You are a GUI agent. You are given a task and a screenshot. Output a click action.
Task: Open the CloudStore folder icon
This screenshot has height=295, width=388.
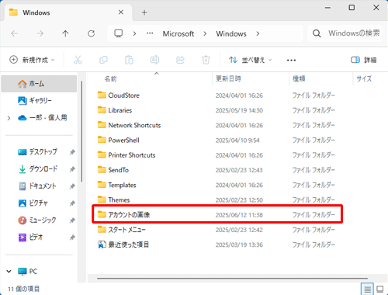coord(102,95)
